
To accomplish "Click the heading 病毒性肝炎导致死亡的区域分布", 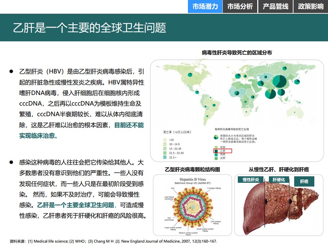I will [237, 53].
